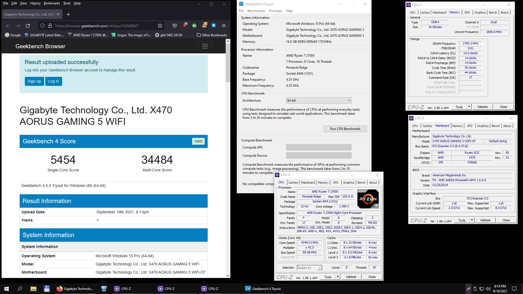Open Benchmarks menu in Geekbench 4
This screenshot has width=523, height=294.
[256, 11]
